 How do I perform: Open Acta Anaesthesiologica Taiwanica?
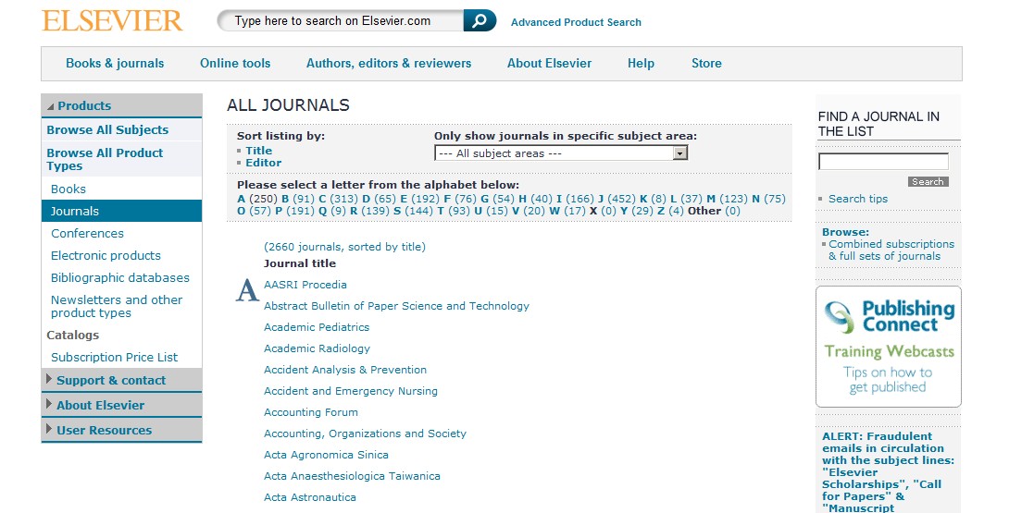tap(352, 476)
